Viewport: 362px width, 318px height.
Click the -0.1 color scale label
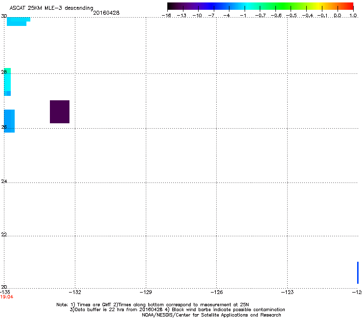point(322,16)
